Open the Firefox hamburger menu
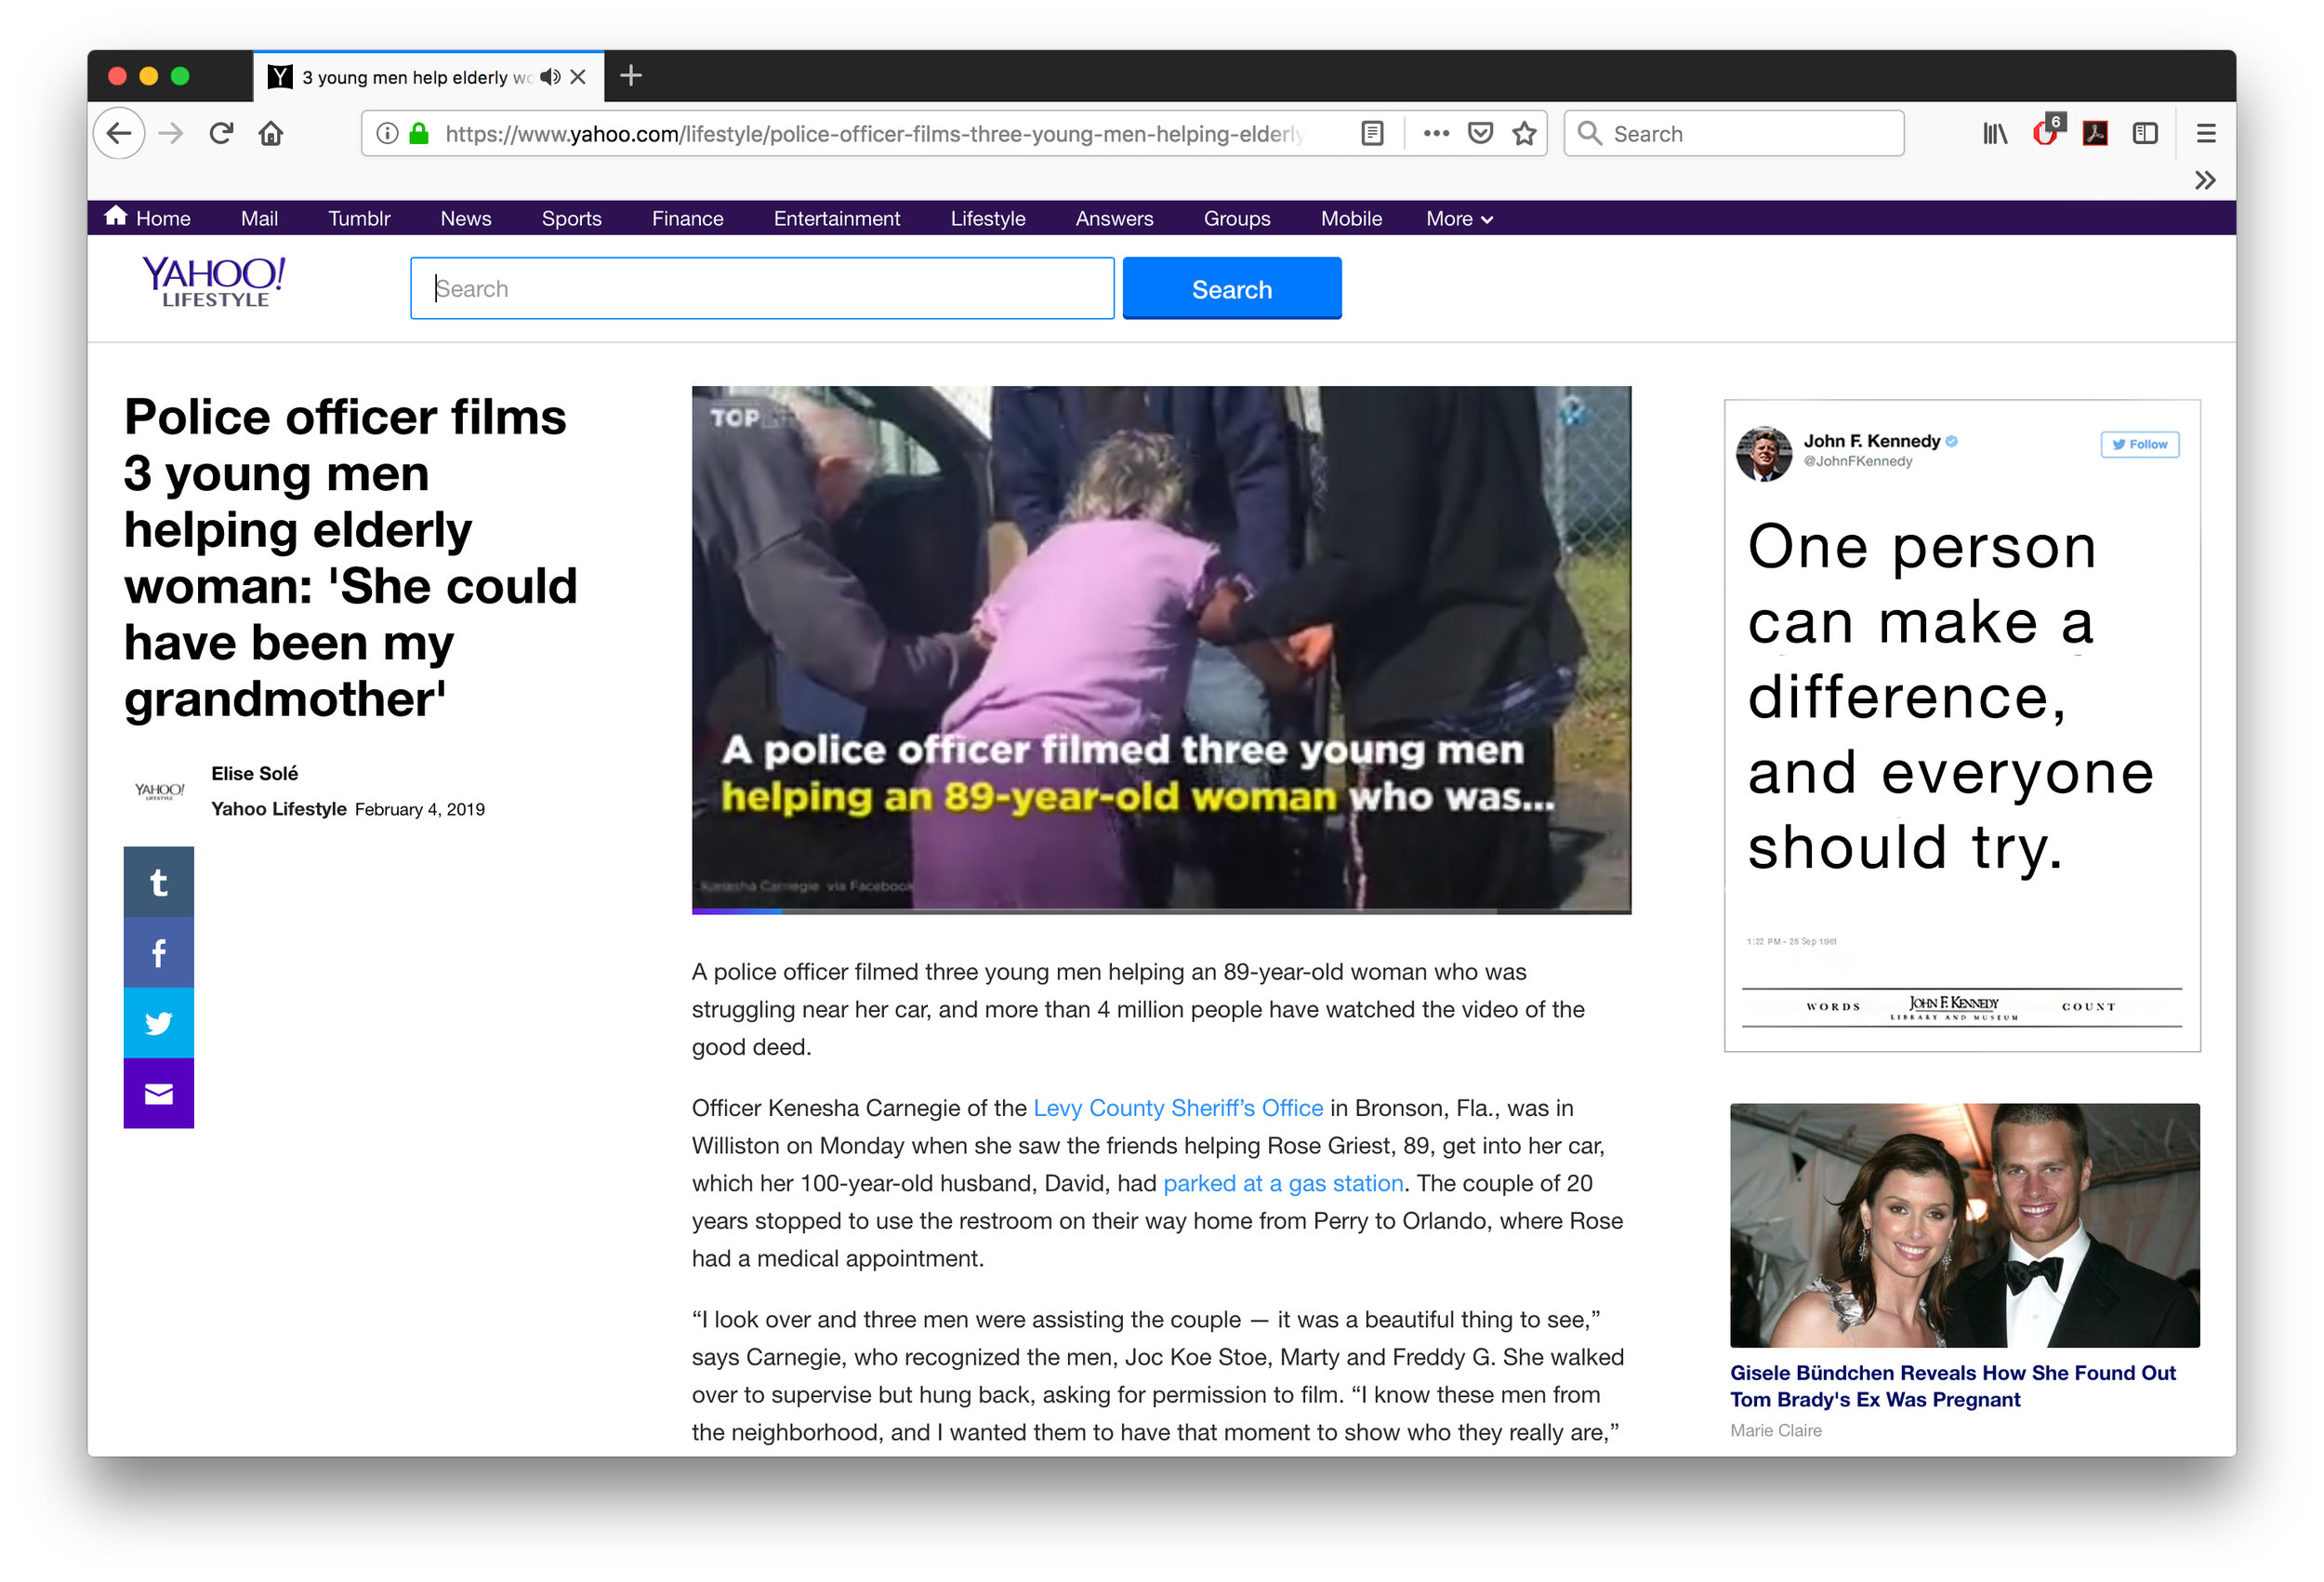The width and height of the screenshot is (2324, 1582). pos(2206,133)
